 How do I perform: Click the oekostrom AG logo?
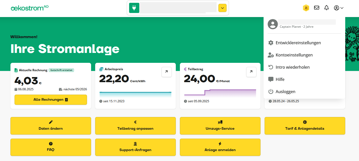click(x=30, y=8)
